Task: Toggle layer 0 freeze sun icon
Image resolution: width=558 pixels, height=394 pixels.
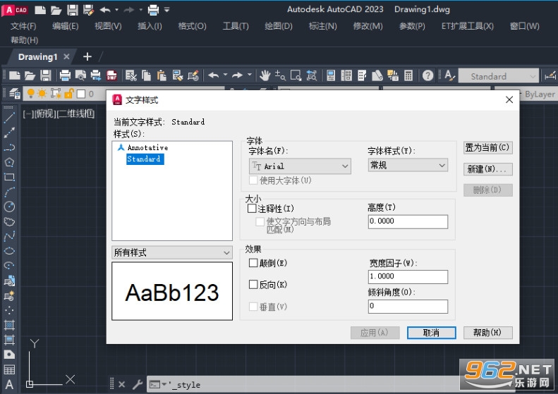Action: (x=42, y=94)
